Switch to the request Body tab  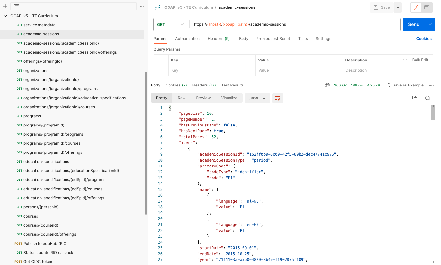tap(243, 39)
